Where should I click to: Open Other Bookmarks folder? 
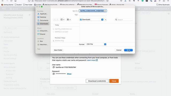tap(163, 5)
